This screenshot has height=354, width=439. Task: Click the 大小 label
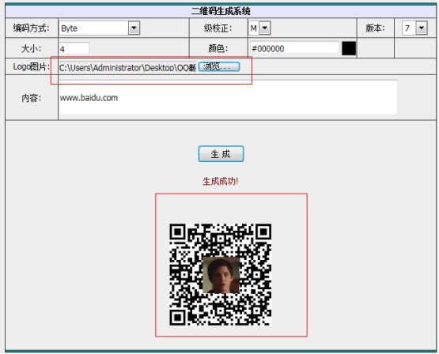pyautogui.click(x=31, y=49)
